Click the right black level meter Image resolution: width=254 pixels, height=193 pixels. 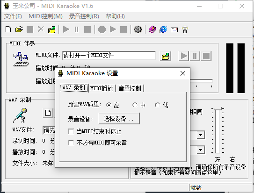[241, 68]
